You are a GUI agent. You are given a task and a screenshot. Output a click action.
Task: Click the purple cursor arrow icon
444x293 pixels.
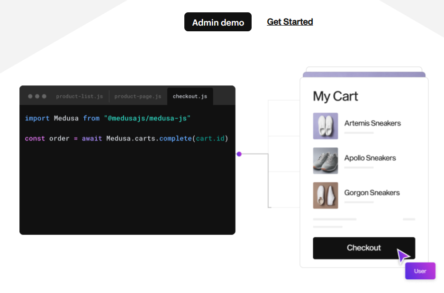point(403,256)
